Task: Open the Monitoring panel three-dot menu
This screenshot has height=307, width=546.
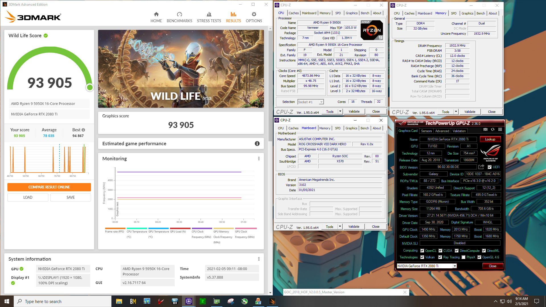Action: pos(259,159)
